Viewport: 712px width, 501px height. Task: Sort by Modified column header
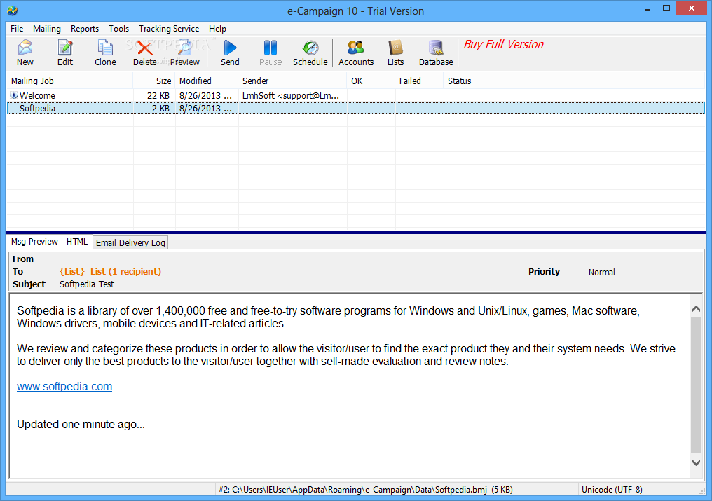[x=207, y=81]
